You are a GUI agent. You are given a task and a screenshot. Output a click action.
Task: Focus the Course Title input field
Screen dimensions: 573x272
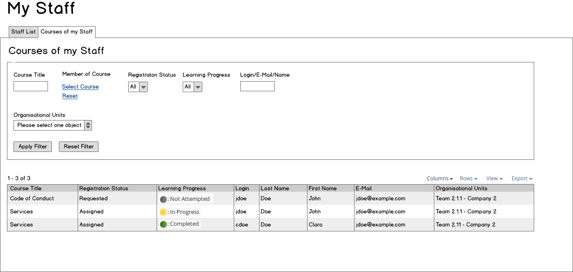(31, 86)
